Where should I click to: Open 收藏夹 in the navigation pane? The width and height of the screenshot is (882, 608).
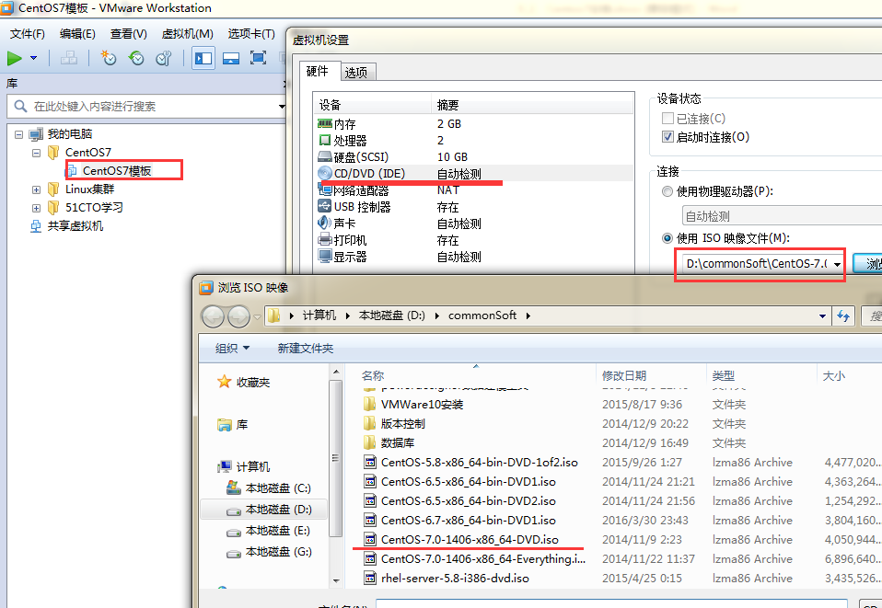coord(244,383)
